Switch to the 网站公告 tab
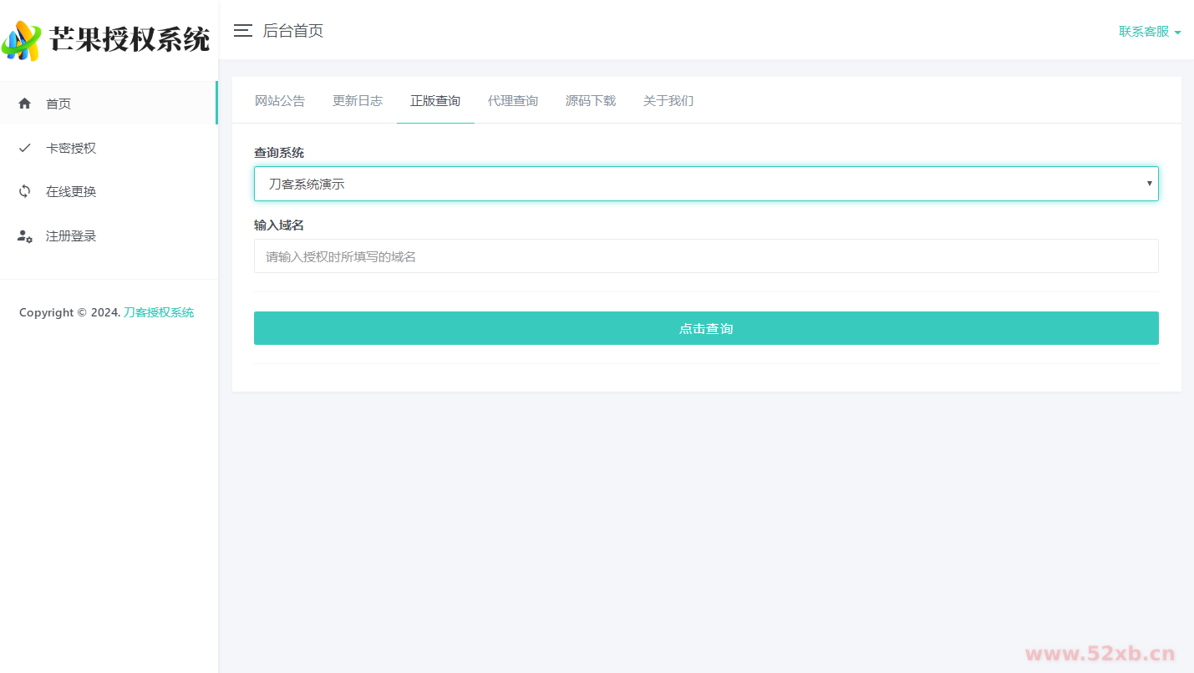 [x=280, y=101]
